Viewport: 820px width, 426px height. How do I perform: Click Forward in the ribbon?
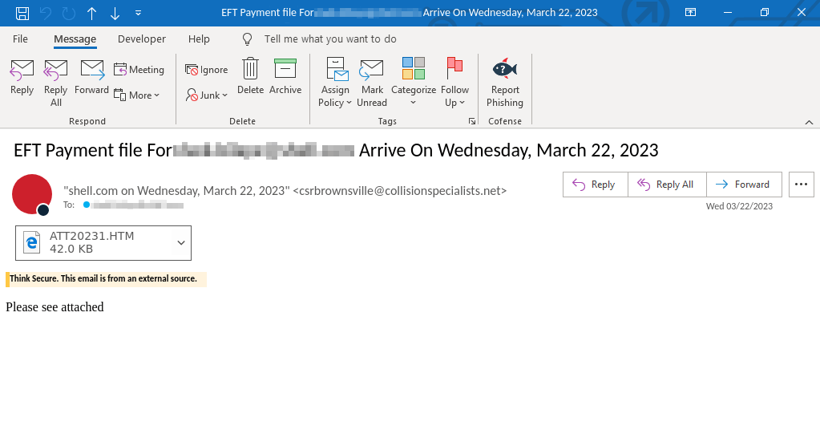[91, 76]
